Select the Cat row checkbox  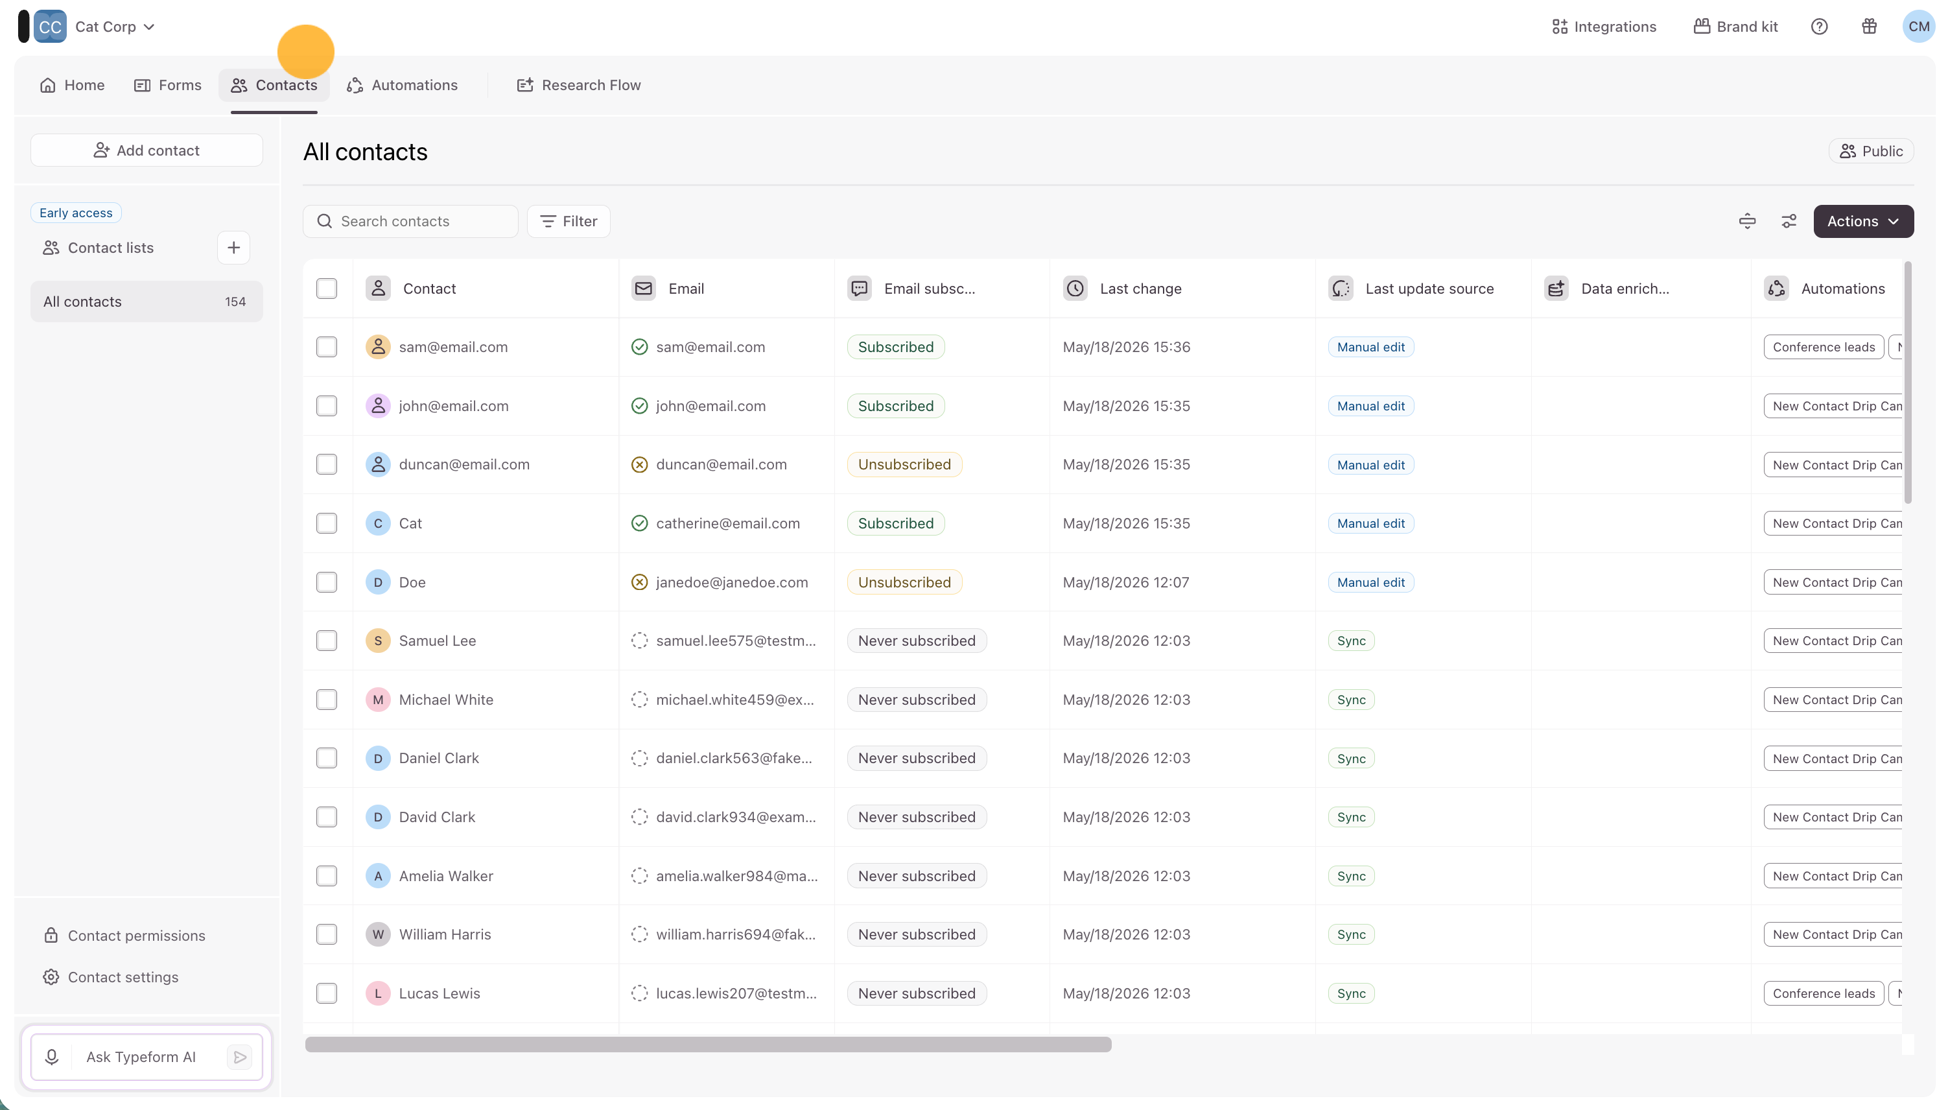[327, 523]
